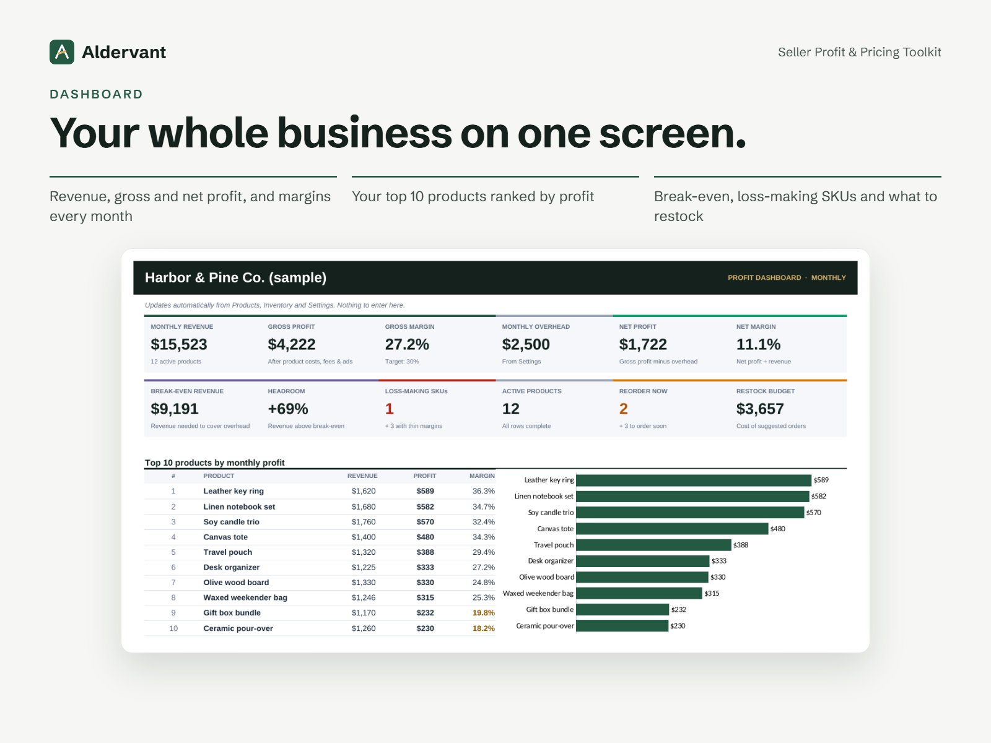991x743 pixels.
Task: Click the $230 label on the chart
Action: pos(678,626)
